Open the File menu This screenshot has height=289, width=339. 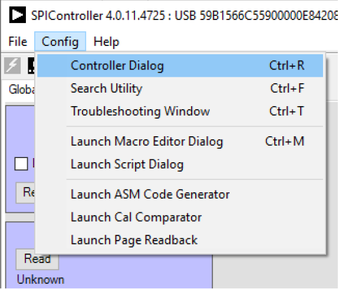18,41
